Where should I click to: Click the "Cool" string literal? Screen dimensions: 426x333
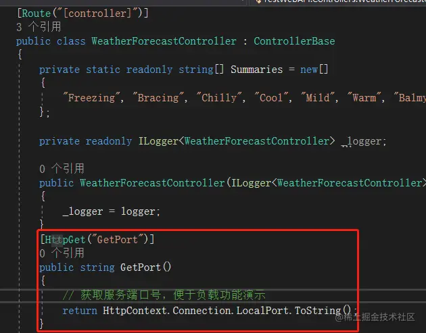coord(271,98)
